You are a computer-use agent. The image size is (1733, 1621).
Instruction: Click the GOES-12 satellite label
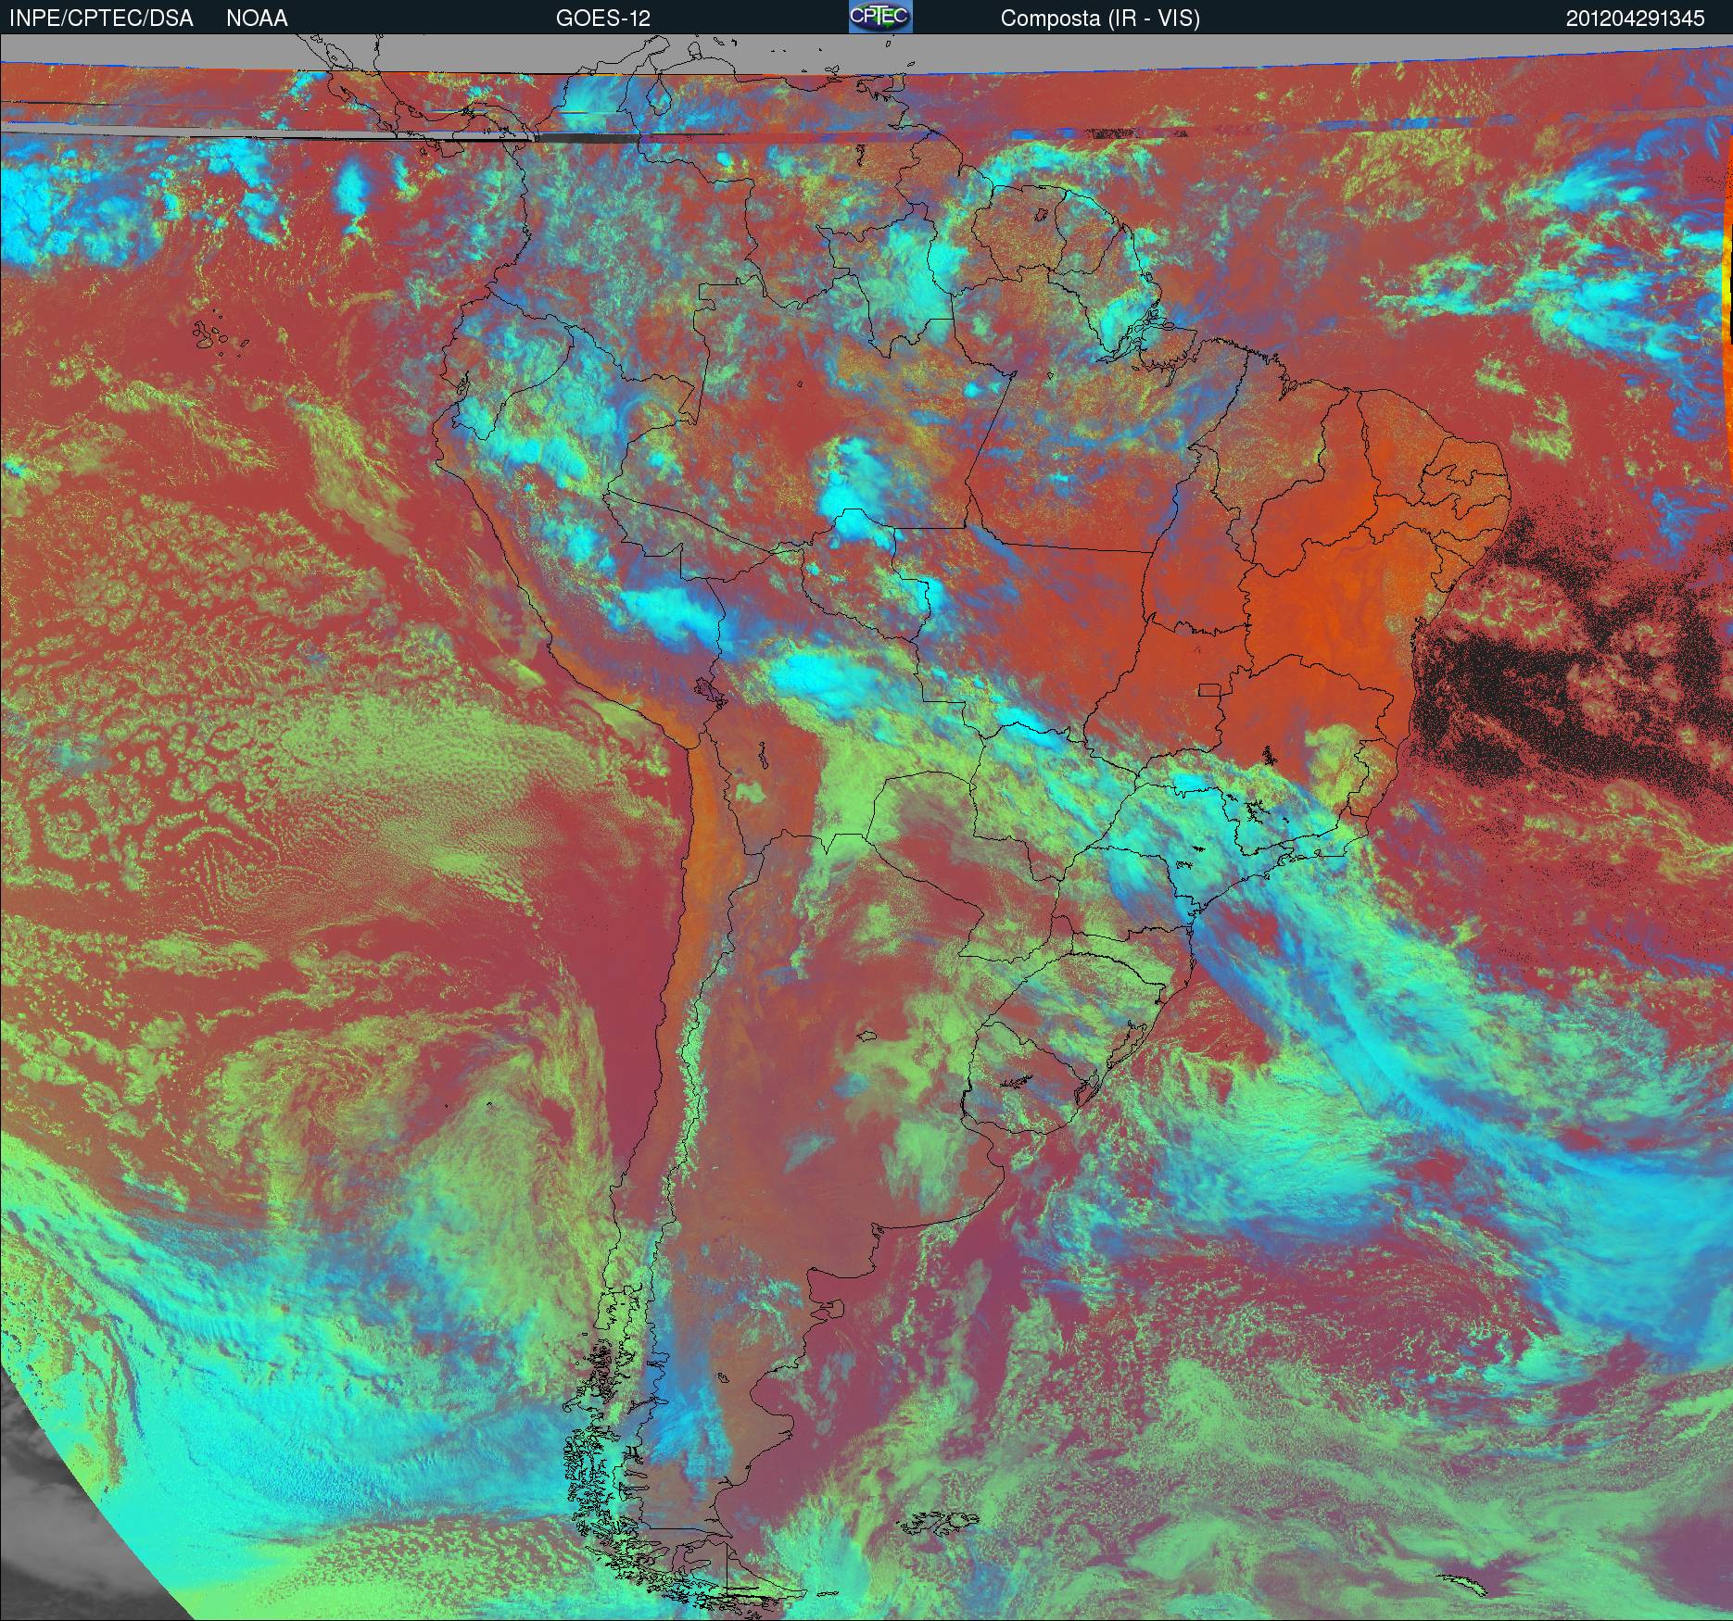pos(602,19)
